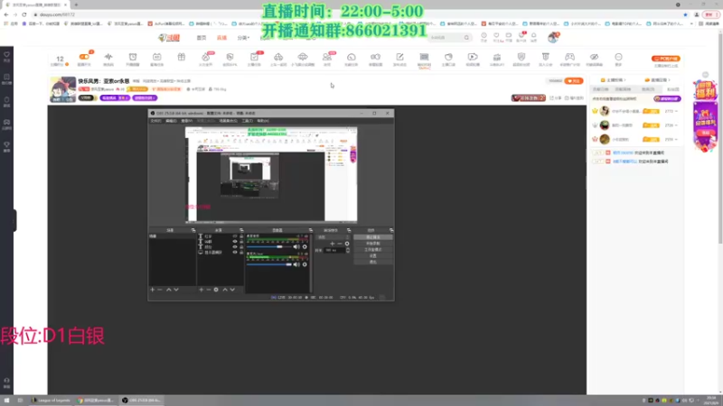723x406 pixels.
Task: Toggle visibility of 显示器捕获 display capture source
Action: (235, 253)
